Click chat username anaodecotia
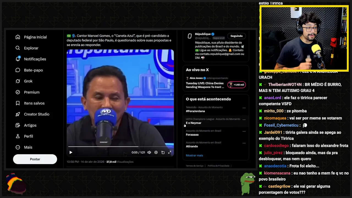 [x=275, y=166]
